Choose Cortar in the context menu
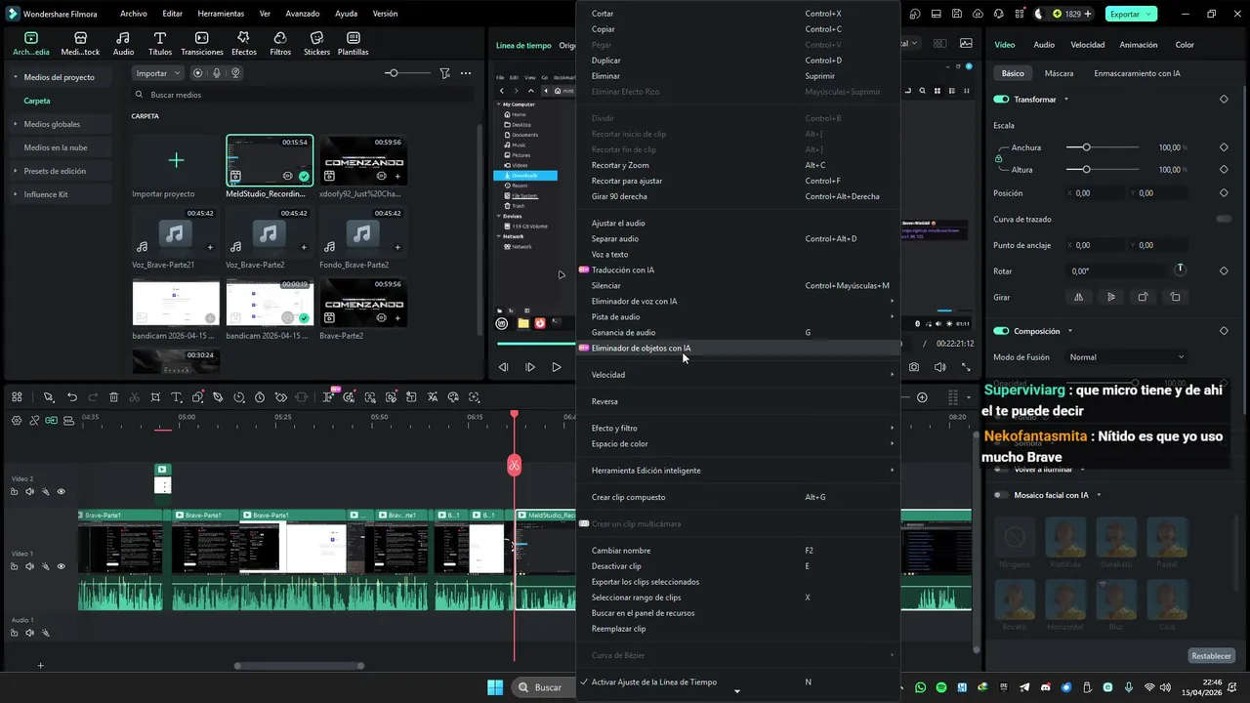Viewport: 1250px width, 703px height. [738, 14]
